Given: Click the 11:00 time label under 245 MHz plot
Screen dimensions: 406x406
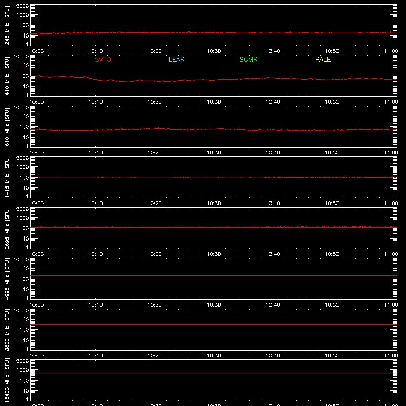Looking at the screenshot, I should click(391, 51).
